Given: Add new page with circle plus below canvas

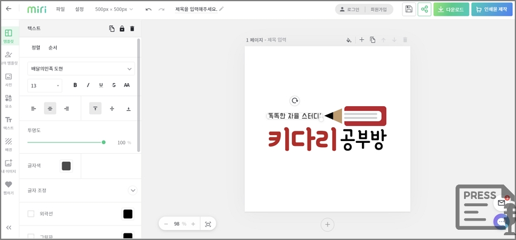Looking at the screenshot, I should (x=327, y=224).
